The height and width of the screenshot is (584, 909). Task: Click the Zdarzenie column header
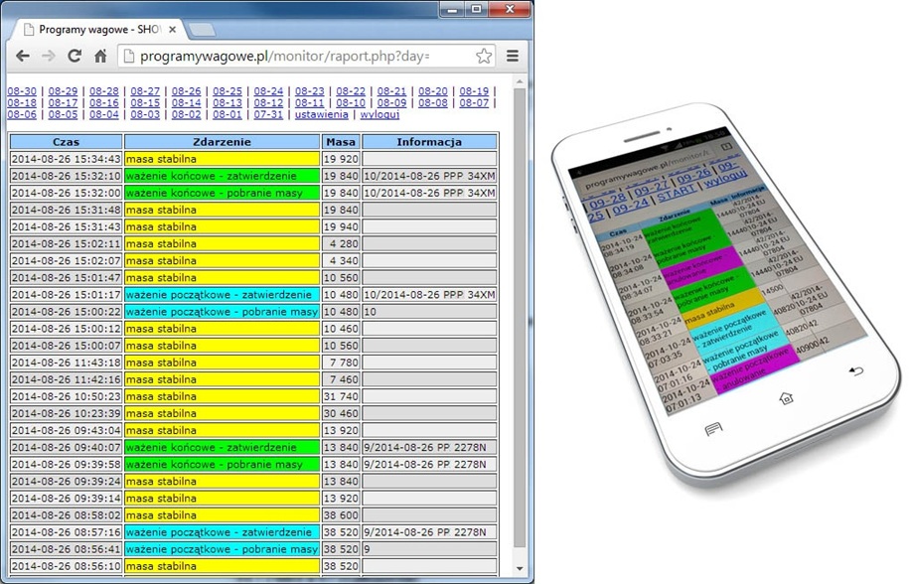tap(222, 142)
